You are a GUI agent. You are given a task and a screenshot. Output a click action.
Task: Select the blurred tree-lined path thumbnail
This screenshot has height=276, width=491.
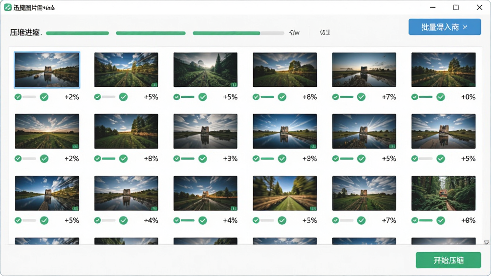click(x=285, y=193)
